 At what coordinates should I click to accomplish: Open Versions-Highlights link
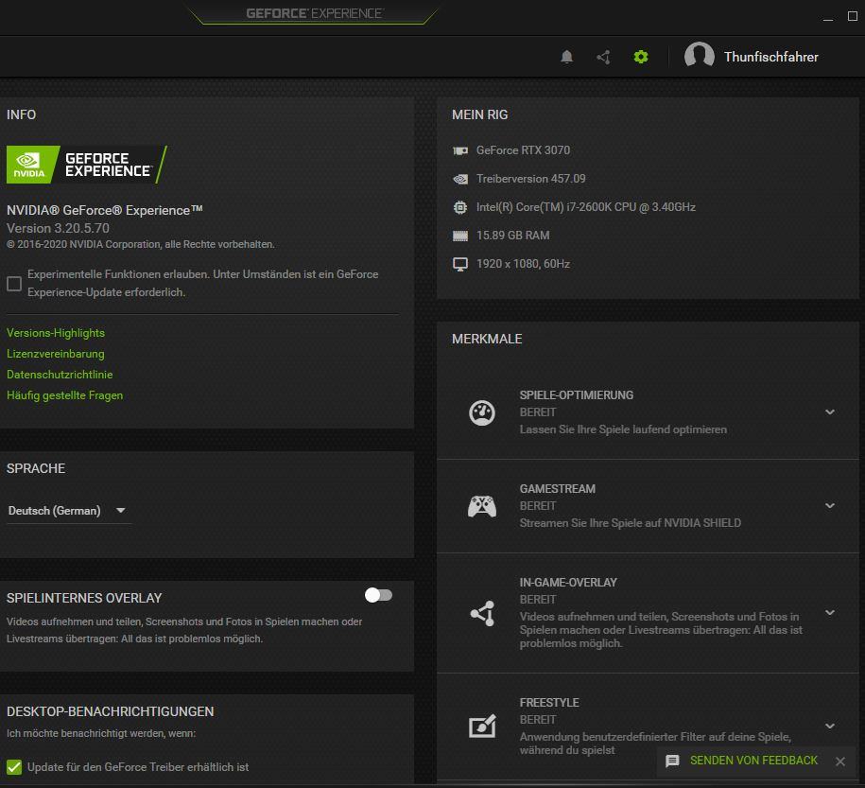(x=56, y=333)
